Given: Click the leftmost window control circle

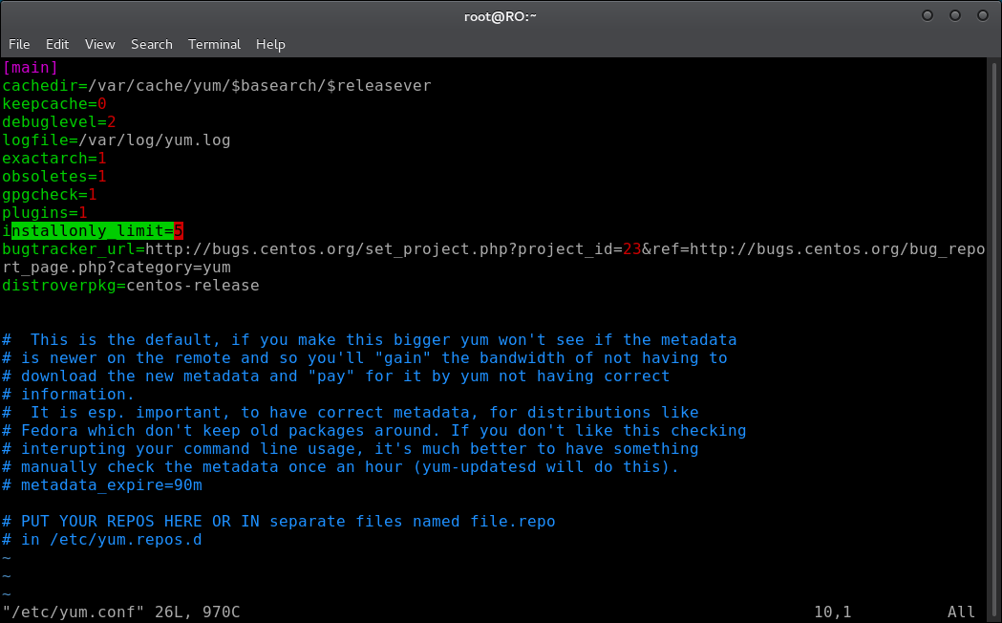Looking at the screenshot, I should click(x=927, y=15).
